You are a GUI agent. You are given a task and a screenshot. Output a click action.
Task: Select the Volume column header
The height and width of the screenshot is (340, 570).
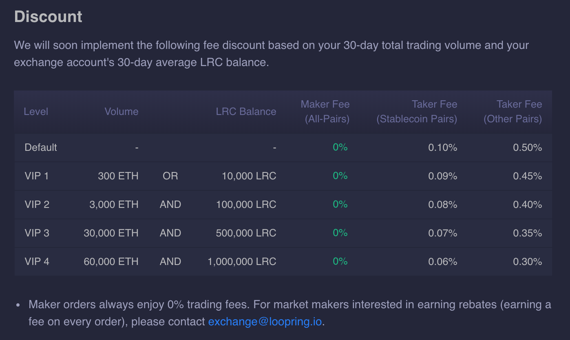pos(122,112)
